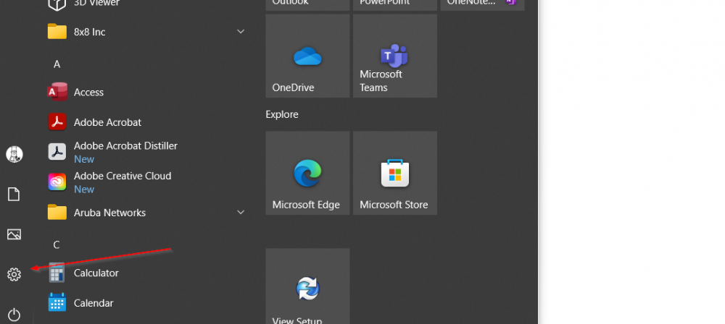Expand the 8x8 Inc folder chevron
Screen dimensions: 725x324
[241, 32]
